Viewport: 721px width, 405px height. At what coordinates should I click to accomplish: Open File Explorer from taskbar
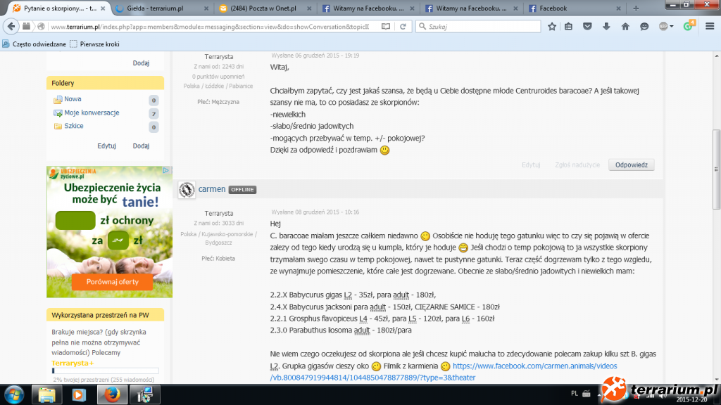(46, 394)
